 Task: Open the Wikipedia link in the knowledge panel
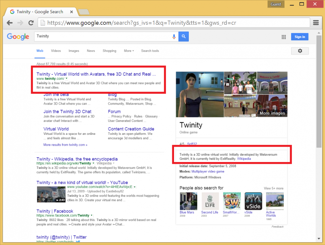(x=244, y=159)
